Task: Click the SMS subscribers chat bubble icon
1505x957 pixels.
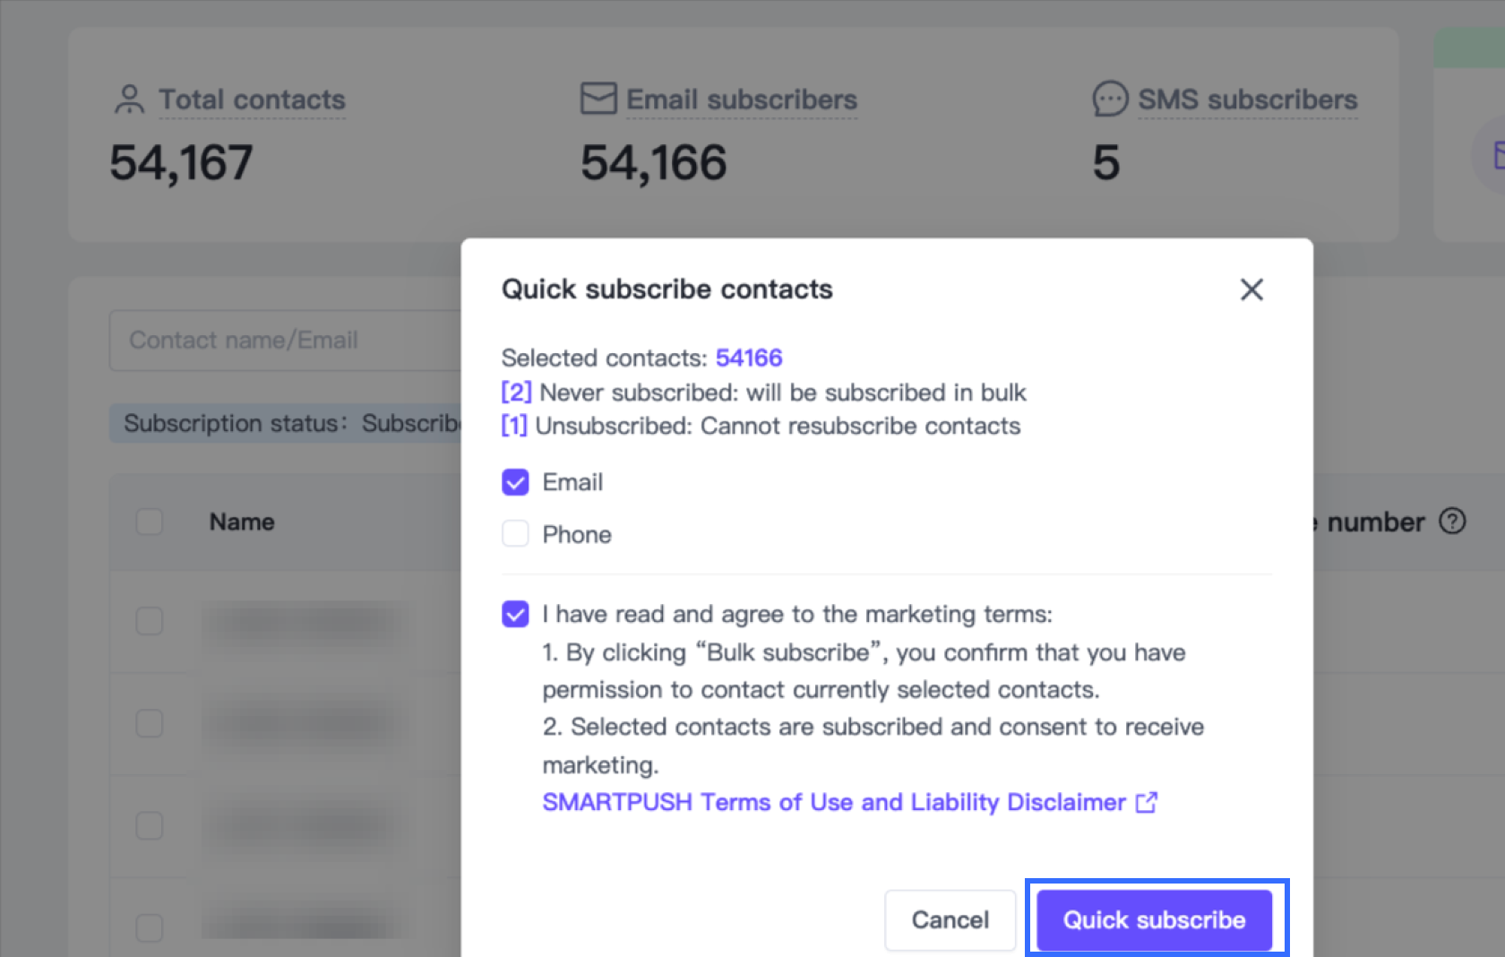Action: tap(1110, 99)
